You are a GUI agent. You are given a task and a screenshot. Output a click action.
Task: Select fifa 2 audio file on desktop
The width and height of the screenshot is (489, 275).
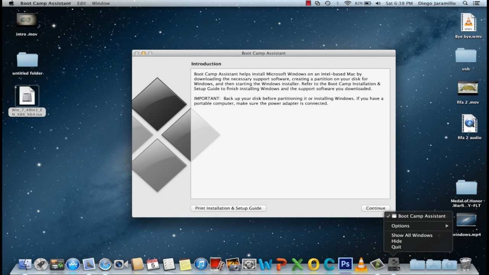point(470,127)
